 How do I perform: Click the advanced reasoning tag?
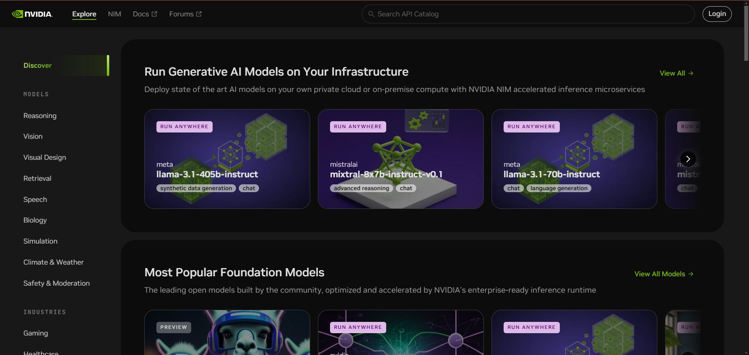362,188
